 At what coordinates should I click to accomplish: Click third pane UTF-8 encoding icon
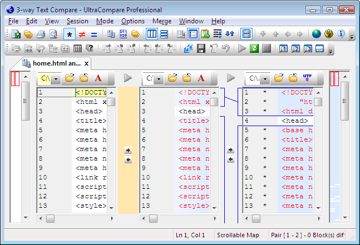tap(307, 78)
